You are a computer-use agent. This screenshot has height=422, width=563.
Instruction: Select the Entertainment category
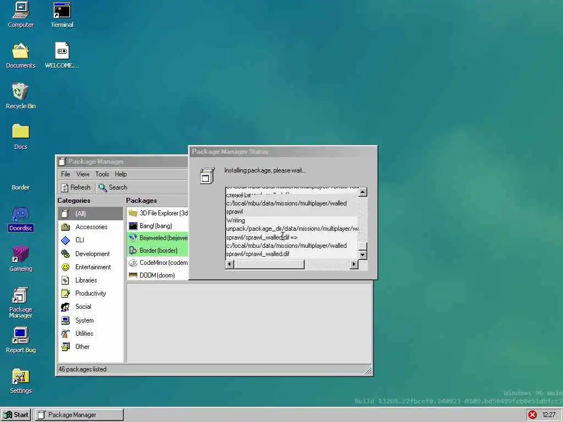point(91,267)
